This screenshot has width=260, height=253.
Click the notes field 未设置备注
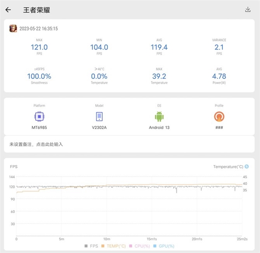pos(36,144)
